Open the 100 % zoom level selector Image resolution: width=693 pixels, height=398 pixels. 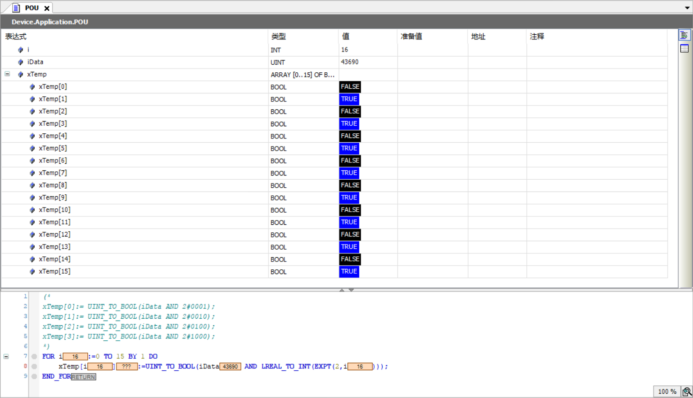click(667, 391)
